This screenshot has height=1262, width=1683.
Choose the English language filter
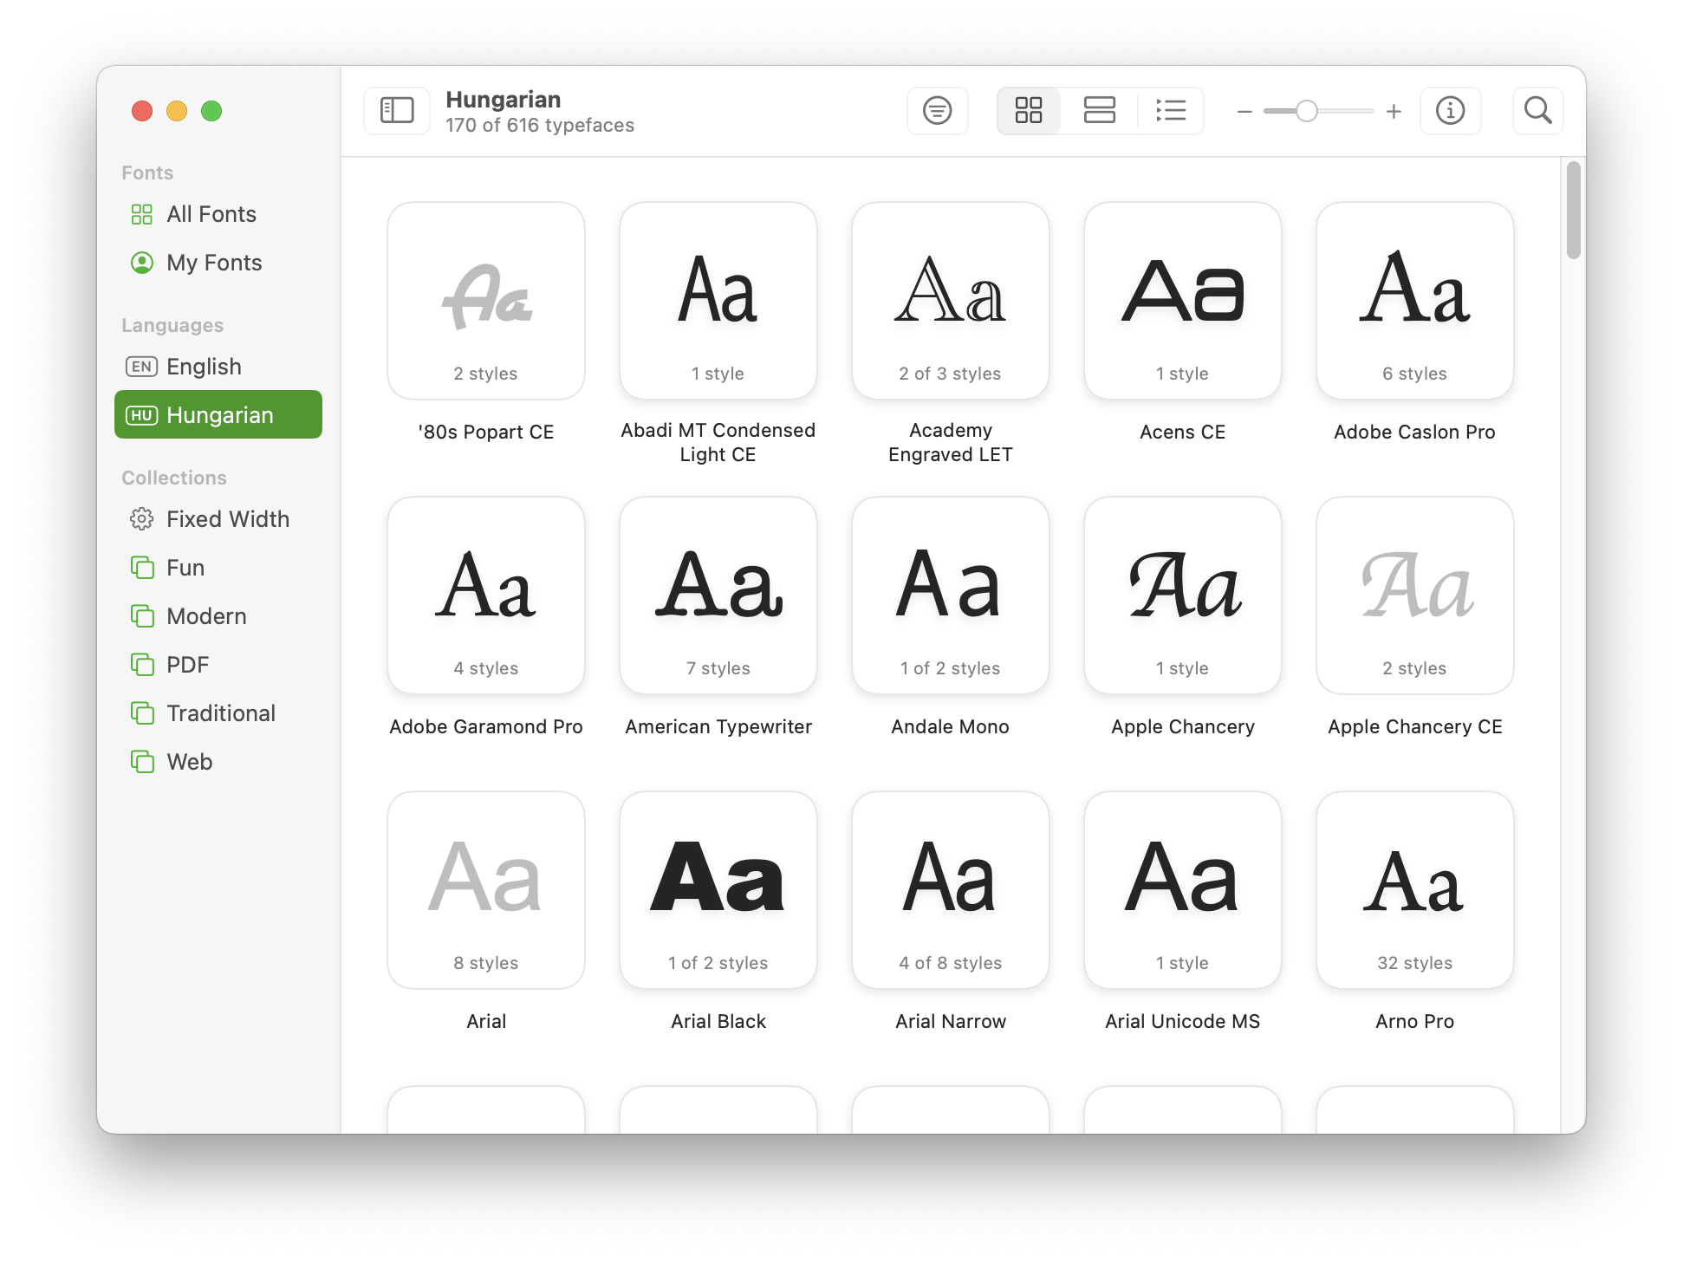pyautogui.click(x=218, y=367)
